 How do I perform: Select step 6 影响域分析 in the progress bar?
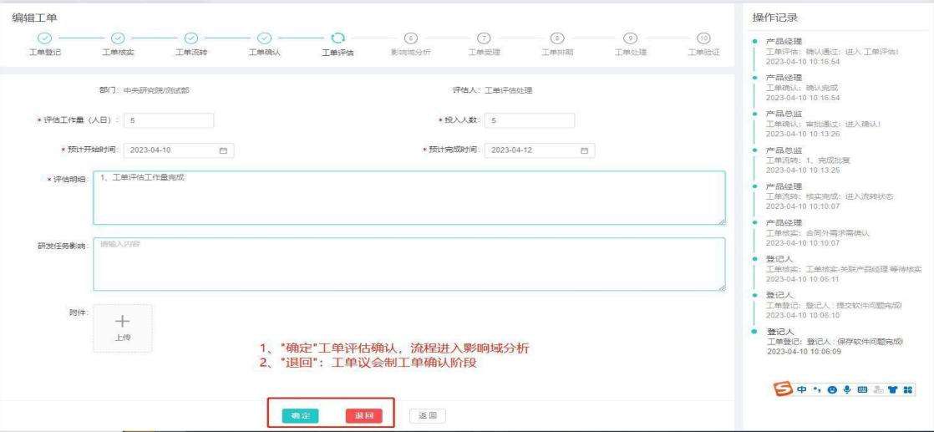pyautogui.click(x=410, y=38)
